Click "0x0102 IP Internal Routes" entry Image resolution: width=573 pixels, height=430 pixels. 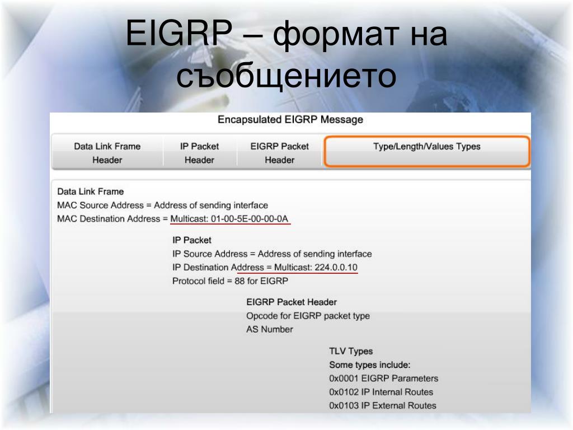pyautogui.click(x=381, y=392)
